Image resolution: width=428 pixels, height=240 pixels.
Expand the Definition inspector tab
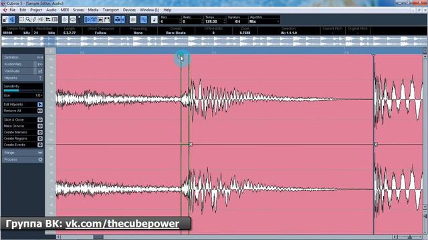(x=23, y=57)
